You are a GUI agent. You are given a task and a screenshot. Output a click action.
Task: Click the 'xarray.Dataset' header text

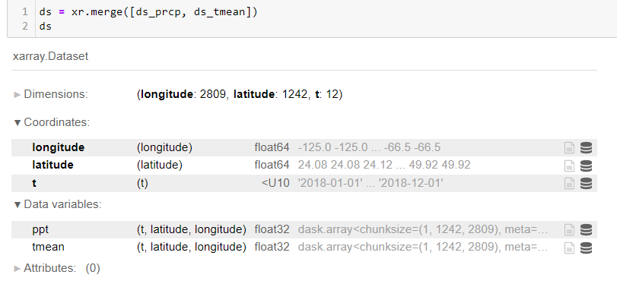click(51, 56)
